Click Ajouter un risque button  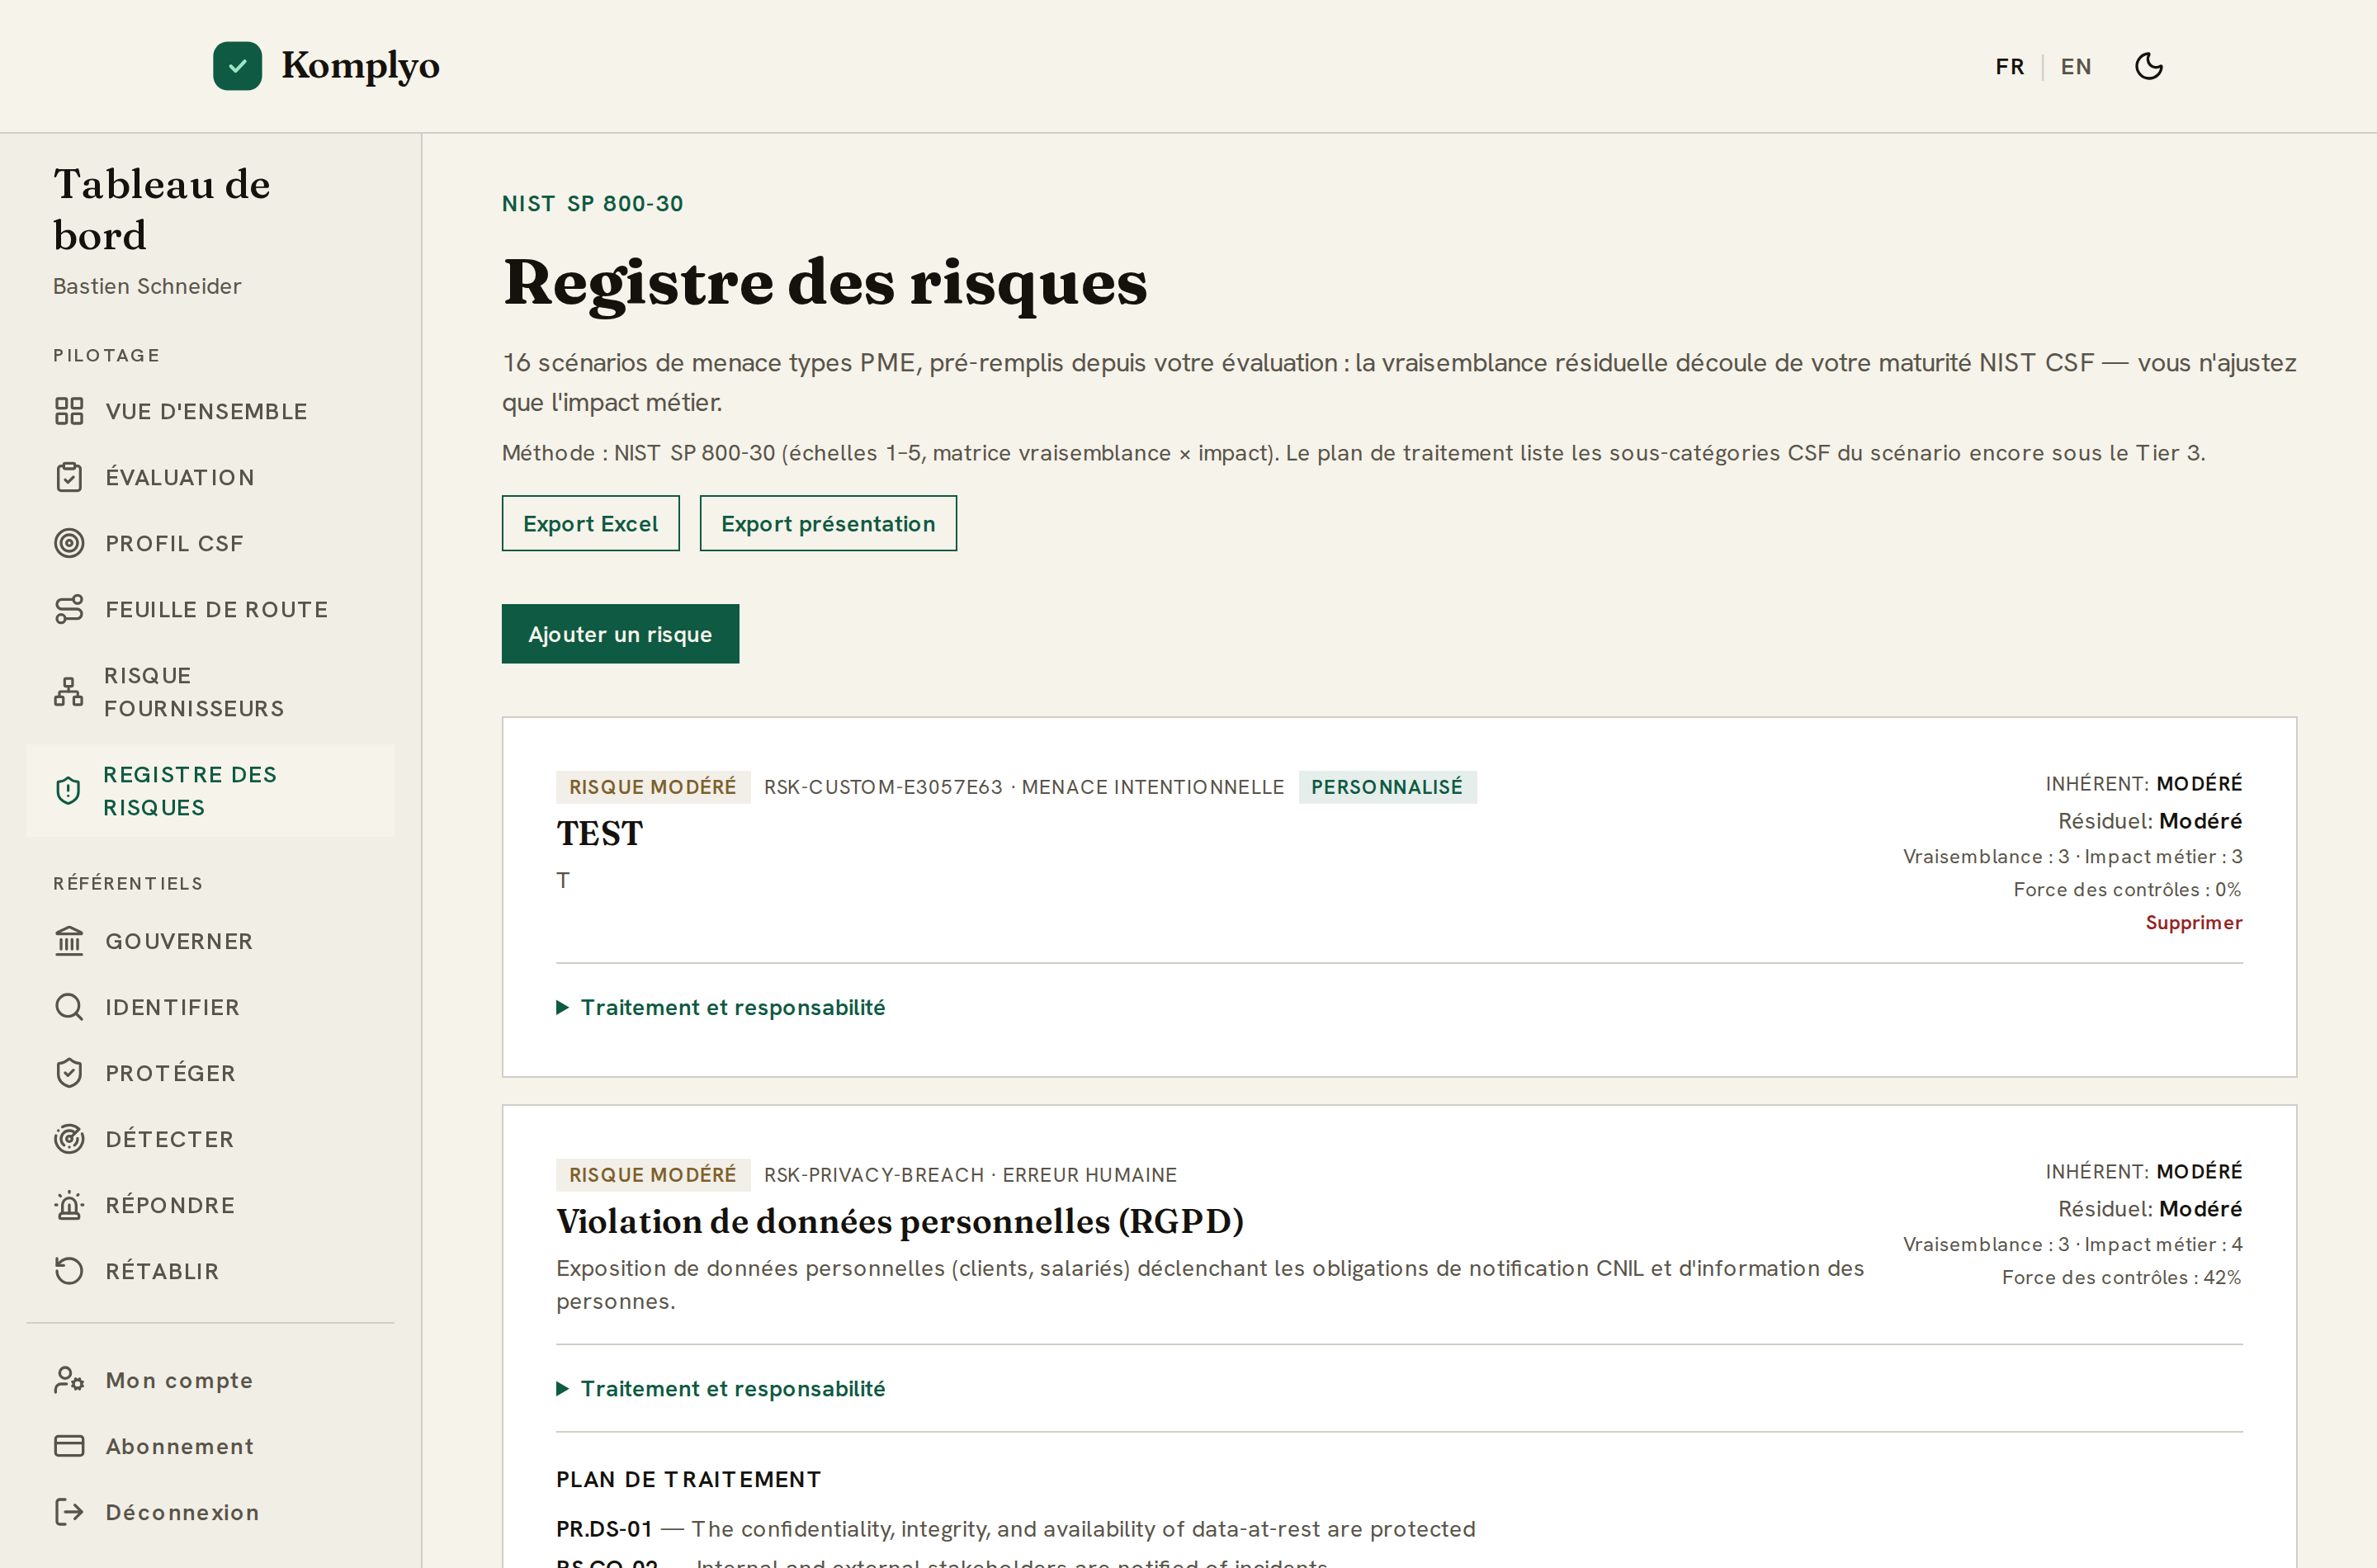pyautogui.click(x=620, y=634)
